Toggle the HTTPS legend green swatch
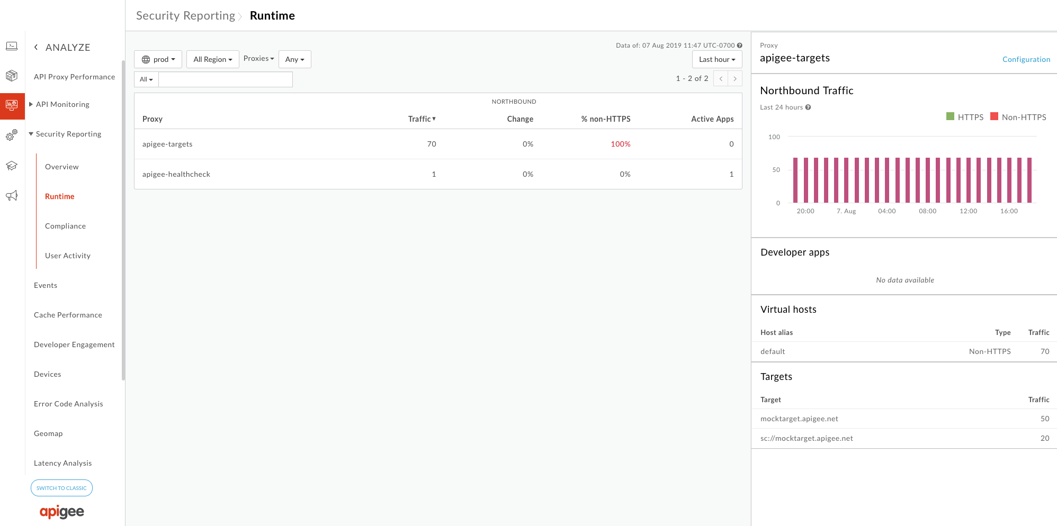Viewport: 1057px width, 526px height. 950,116
